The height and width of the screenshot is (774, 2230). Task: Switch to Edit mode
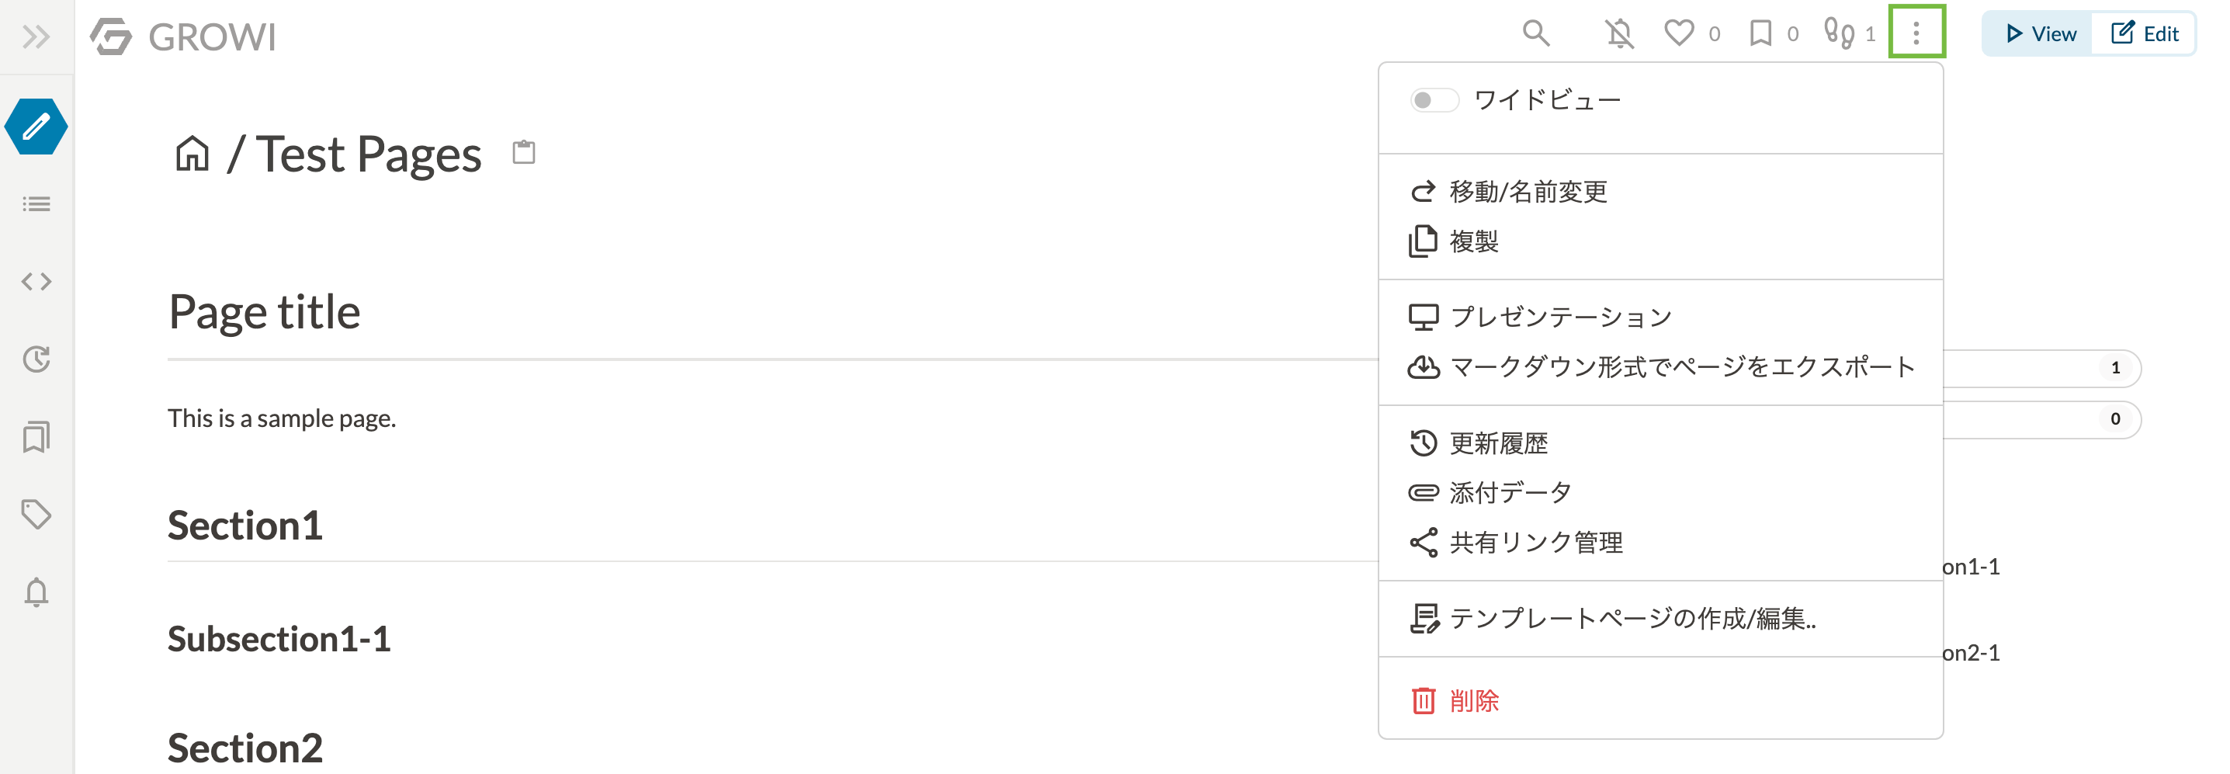pos(2143,33)
